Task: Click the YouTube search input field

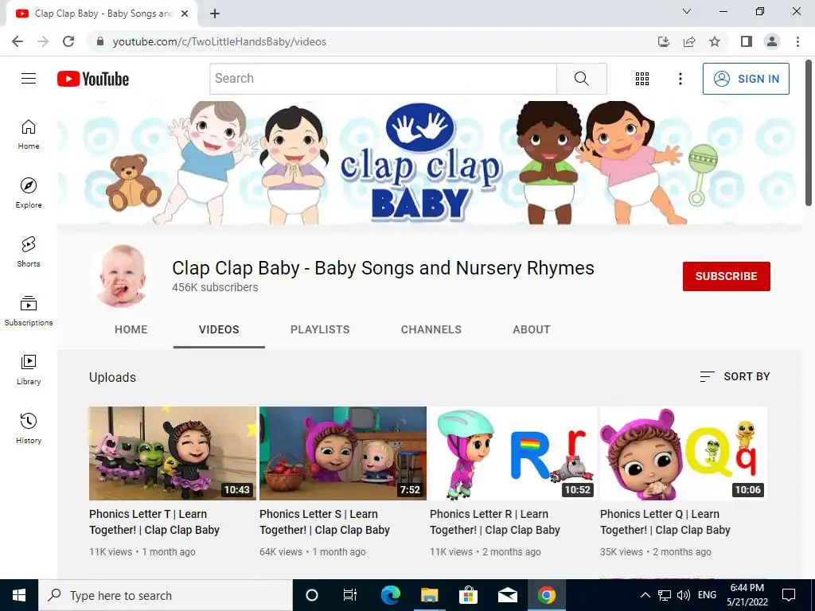Action: tap(383, 79)
